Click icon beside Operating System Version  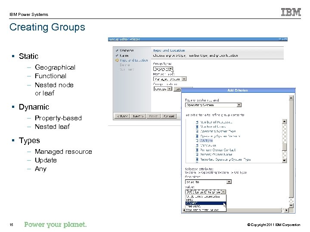[x=197, y=136]
